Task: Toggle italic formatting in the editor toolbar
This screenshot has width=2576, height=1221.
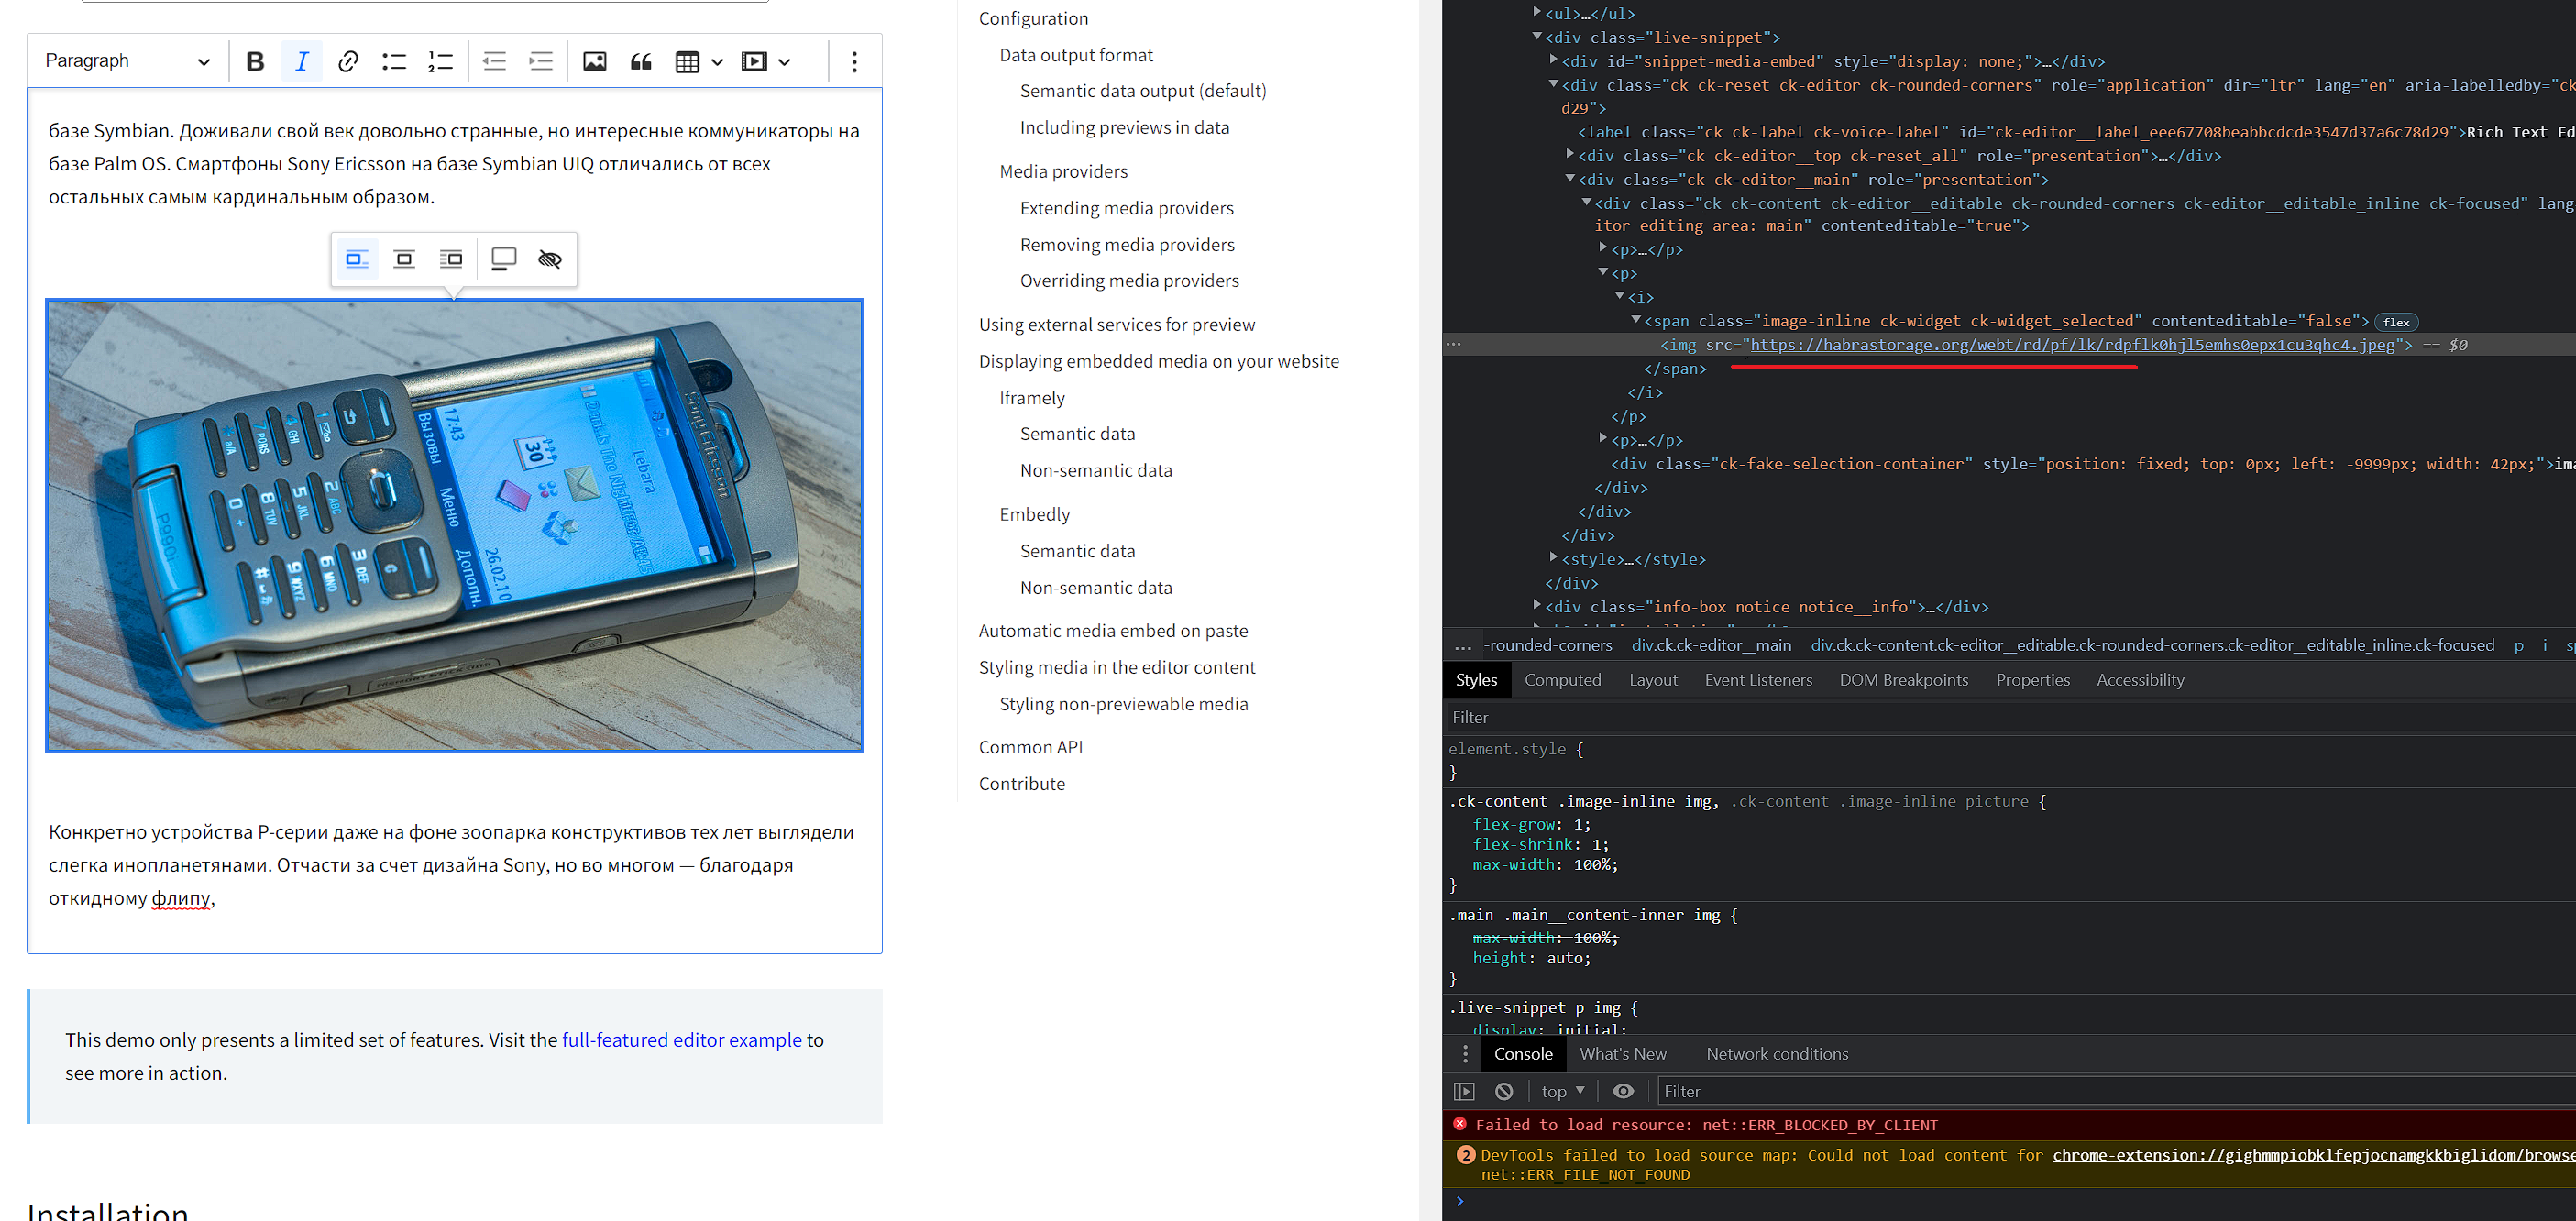Action: 301,61
